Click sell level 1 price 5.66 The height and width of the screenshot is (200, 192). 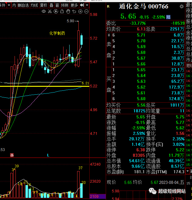pyautogui.click(x=141, y=64)
